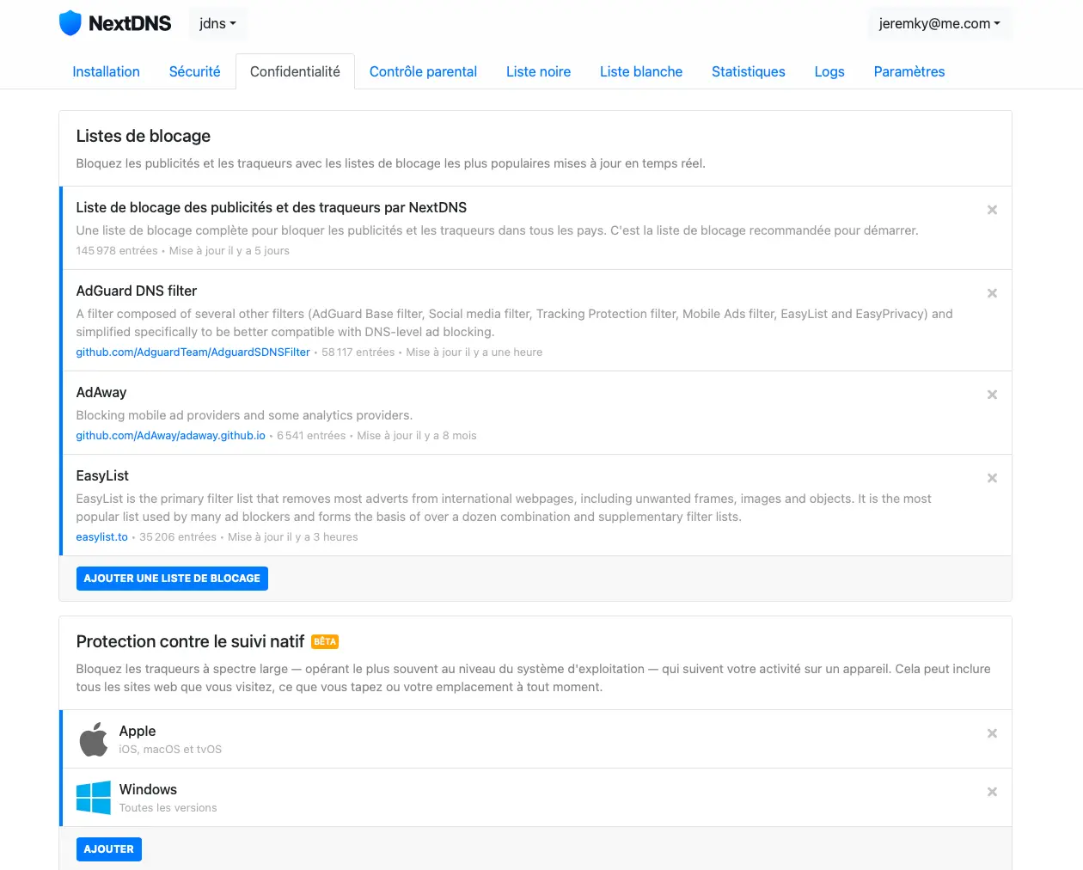Click the "58 117 entrées" text
Image resolution: width=1083 pixels, height=870 pixels.
click(358, 352)
